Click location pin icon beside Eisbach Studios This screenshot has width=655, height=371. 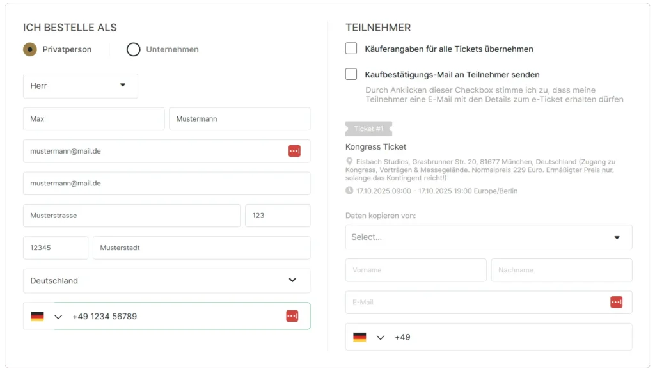click(349, 161)
